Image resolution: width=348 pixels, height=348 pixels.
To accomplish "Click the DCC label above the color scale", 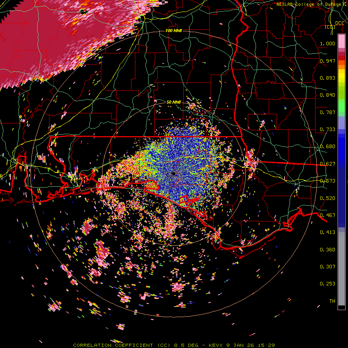I will [339, 23].
